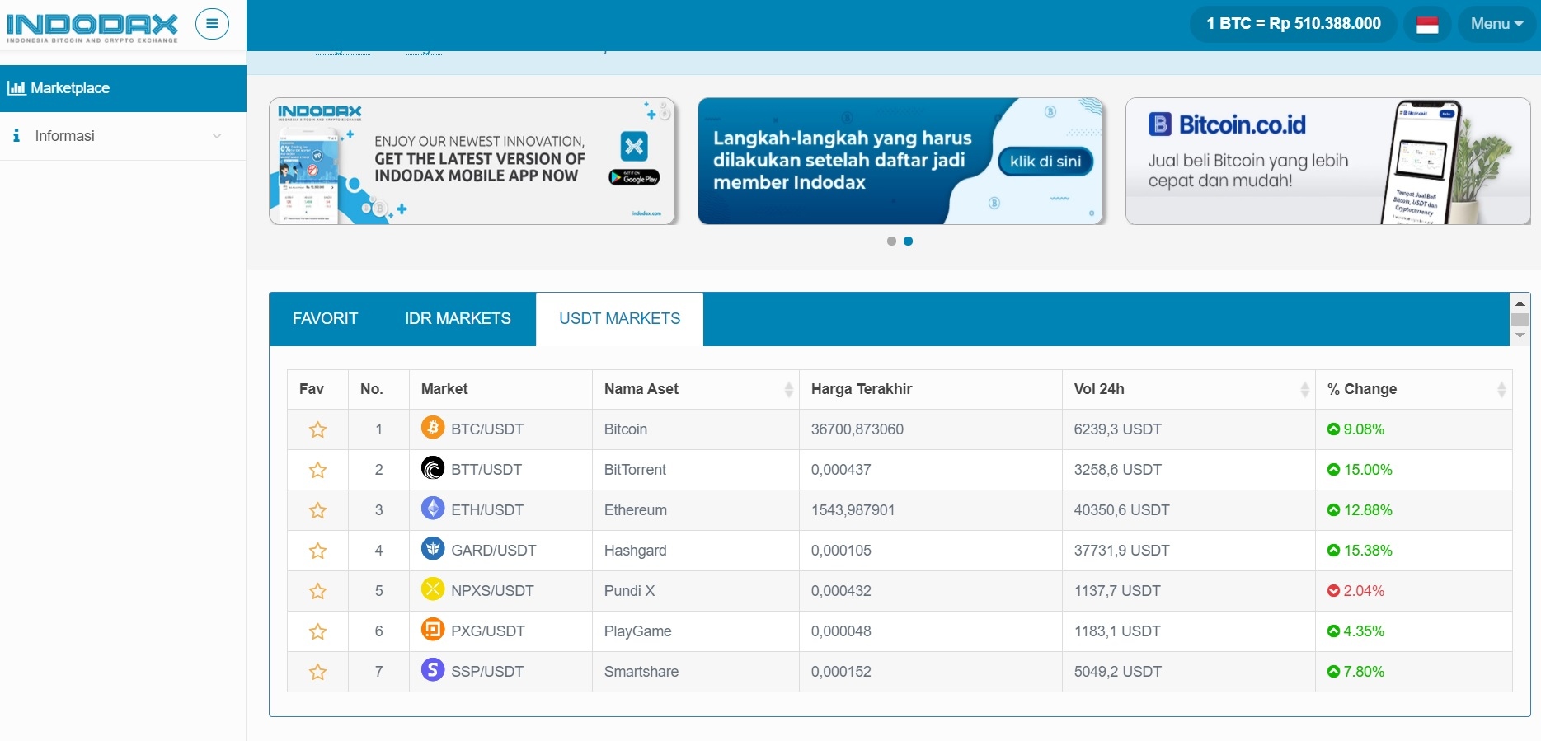1541x741 pixels.
Task: Open the SSP/USDT market link
Action: pos(487,672)
